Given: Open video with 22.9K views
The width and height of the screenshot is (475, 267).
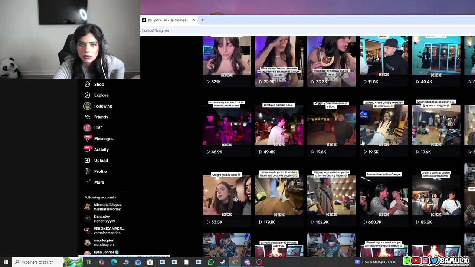Looking at the screenshot, I should pos(279,62).
